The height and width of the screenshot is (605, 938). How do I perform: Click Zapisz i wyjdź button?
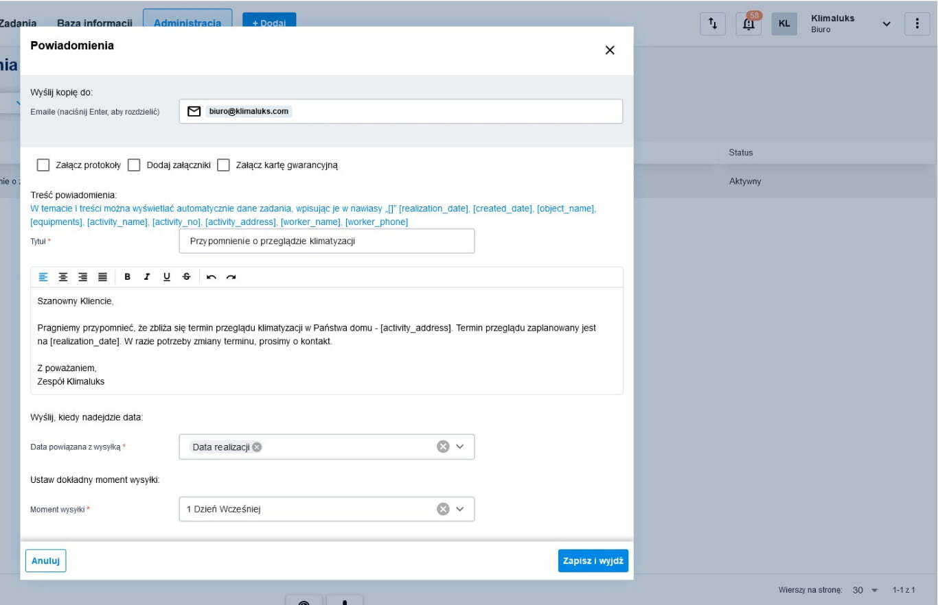click(x=593, y=560)
